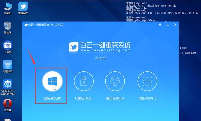Select the 备份还原(B) backup restore icon
Image resolution: width=201 pixels, height=121 pixels.
115,82
